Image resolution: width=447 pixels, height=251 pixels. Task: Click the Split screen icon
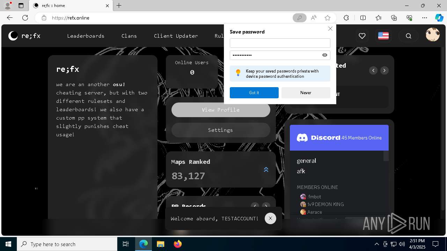[x=363, y=18]
